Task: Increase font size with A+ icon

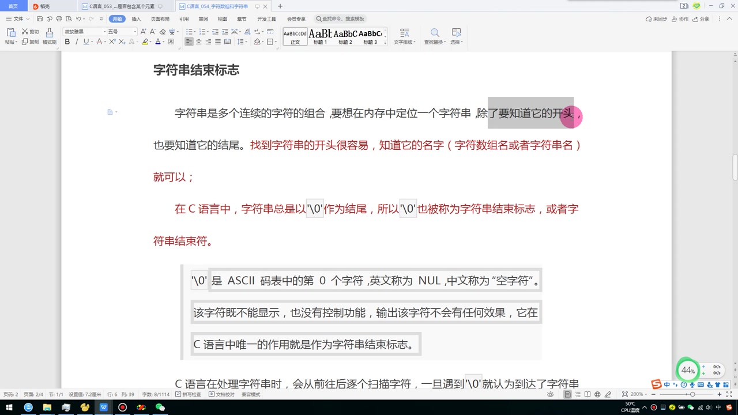Action: (144, 32)
